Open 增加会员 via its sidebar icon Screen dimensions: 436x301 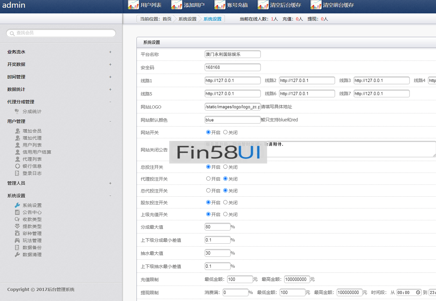[x=17, y=131]
